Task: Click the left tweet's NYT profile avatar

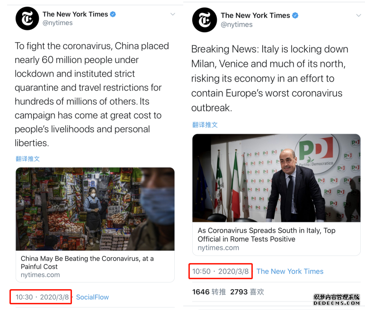Action: (x=27, y=19)
